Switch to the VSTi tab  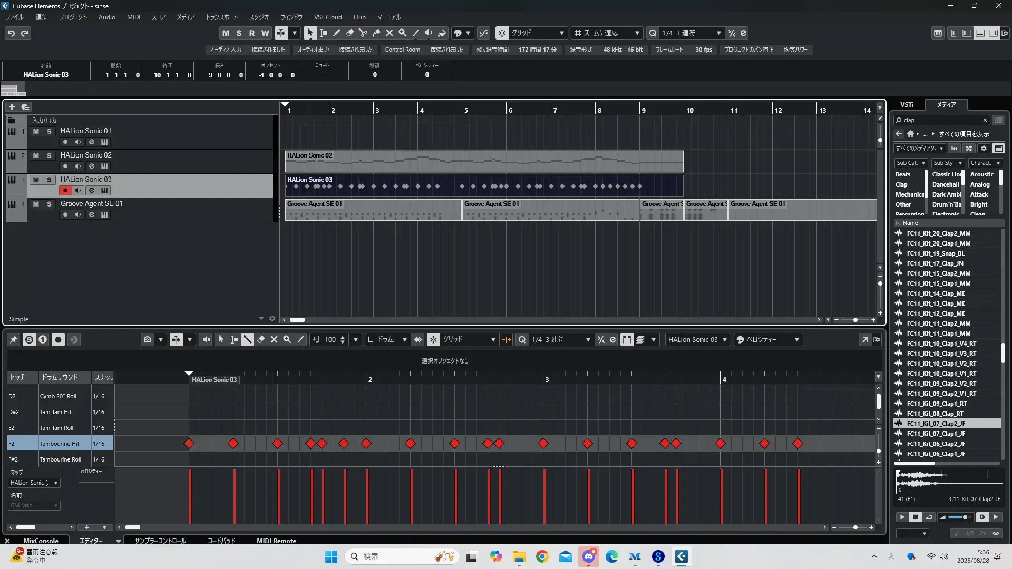click(x=907, y=104)
